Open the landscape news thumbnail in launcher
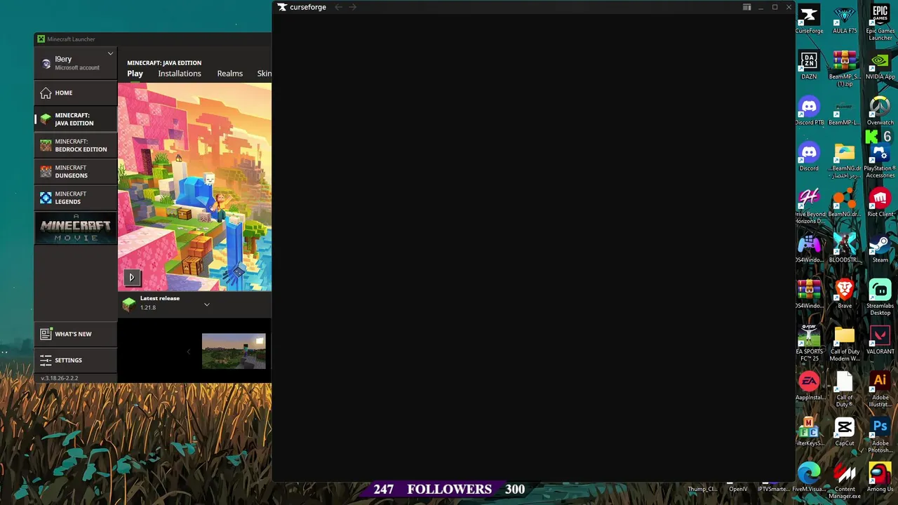Screen dimensions: 898x505 click(234, 351)
